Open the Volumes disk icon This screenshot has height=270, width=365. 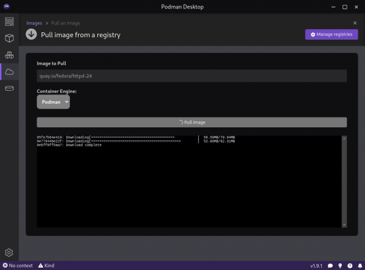[x=9, y=88]
